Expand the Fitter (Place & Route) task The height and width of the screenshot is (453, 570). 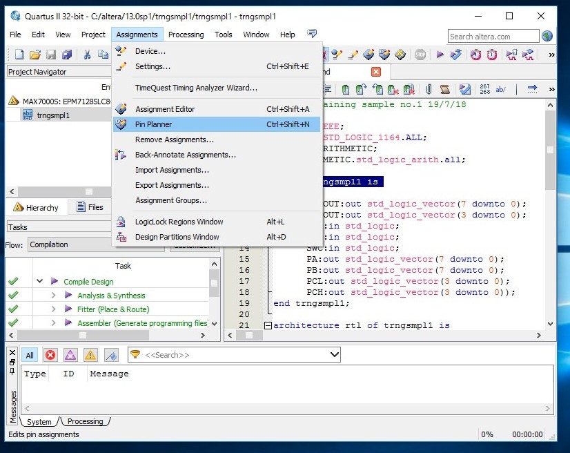[x=53, y=309]
